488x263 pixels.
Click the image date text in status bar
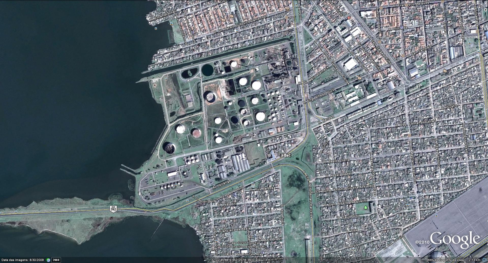click(23, 260)
